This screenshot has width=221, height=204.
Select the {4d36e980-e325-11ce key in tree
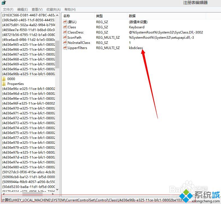(x=28, y=167)
